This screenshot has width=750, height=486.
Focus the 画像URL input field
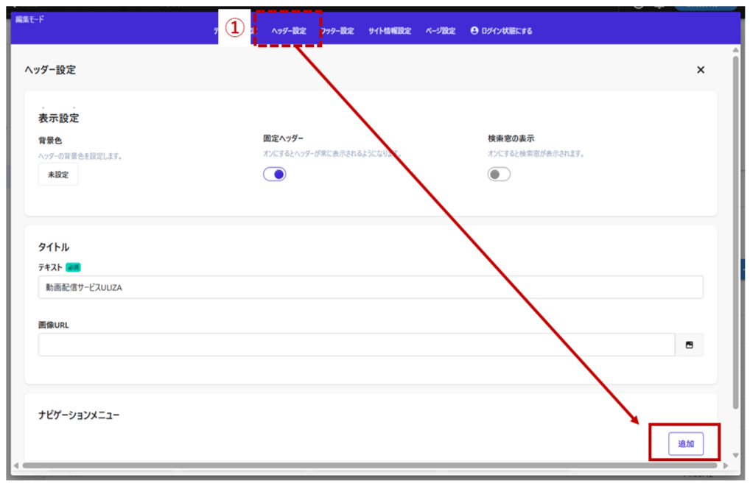356,345
